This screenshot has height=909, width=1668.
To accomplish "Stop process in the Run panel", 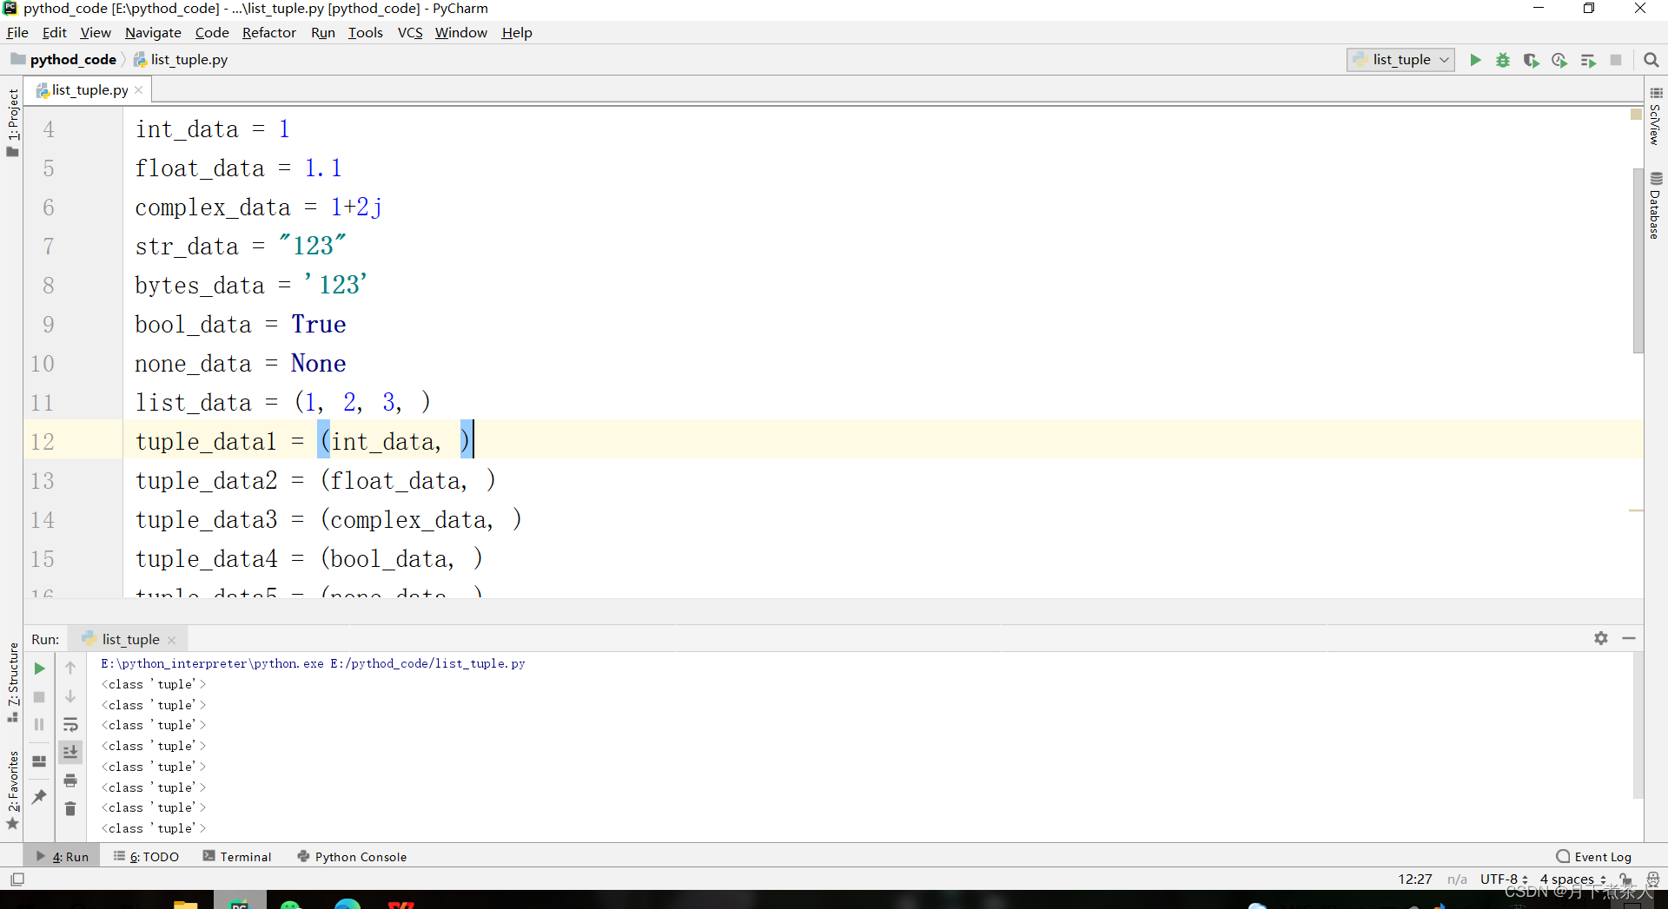I will point(39,697).
